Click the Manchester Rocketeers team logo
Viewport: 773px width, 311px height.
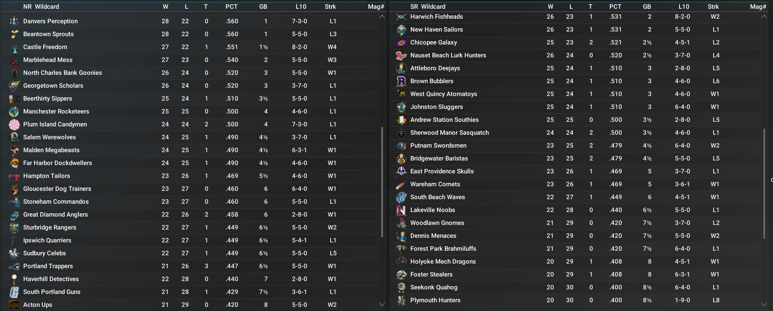click(14, 112)
